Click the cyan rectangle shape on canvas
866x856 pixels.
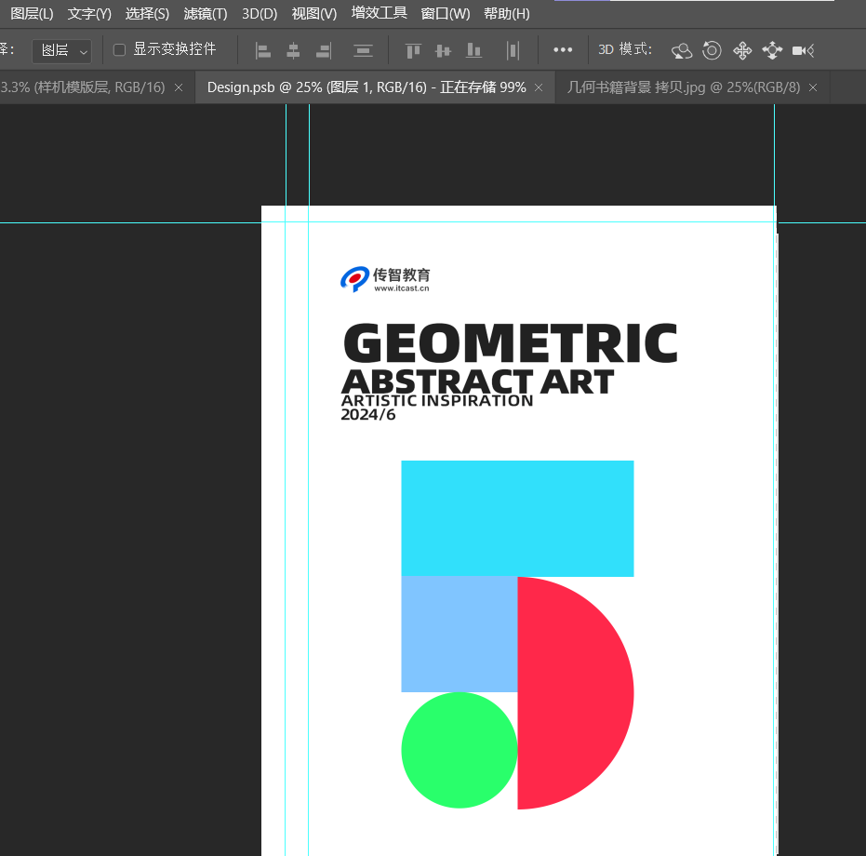(x=517, y=518)
